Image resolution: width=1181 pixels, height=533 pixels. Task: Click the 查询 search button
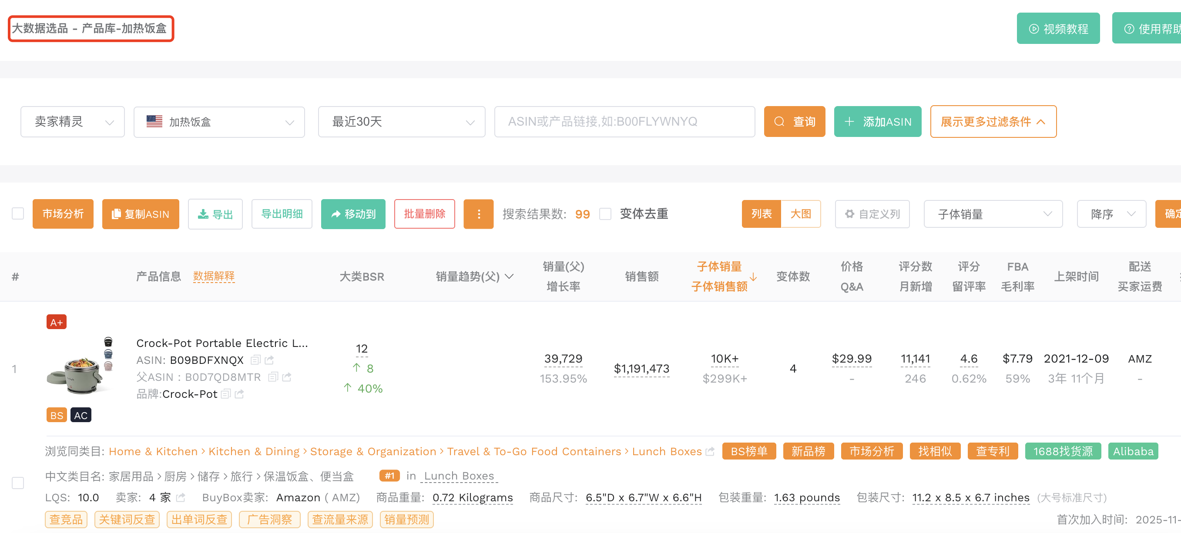[794, 122]
